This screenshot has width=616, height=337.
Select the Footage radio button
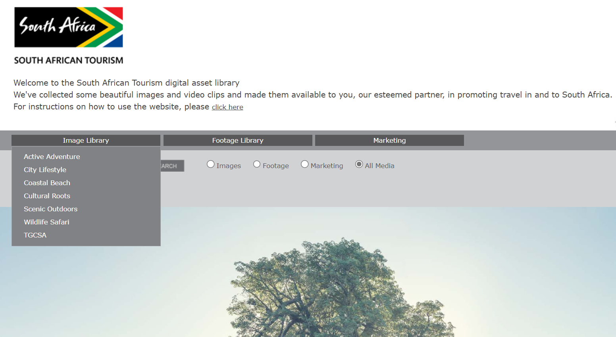257,164
